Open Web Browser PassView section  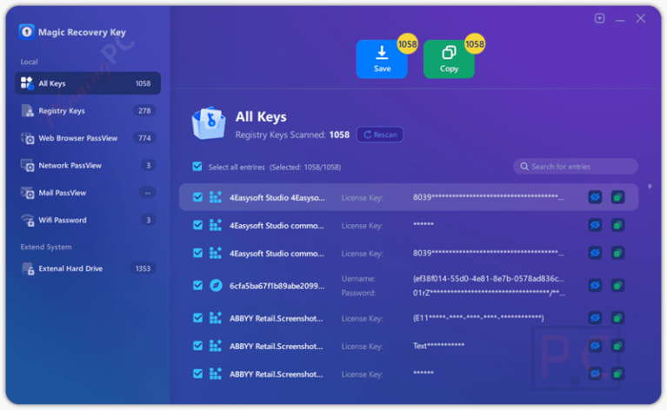coord(88,138)
